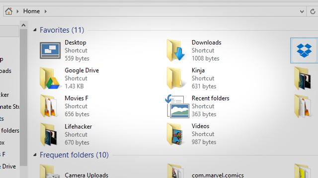Open the Lifehacker folder icon
318x178 pixels.
tap(49, 134)
